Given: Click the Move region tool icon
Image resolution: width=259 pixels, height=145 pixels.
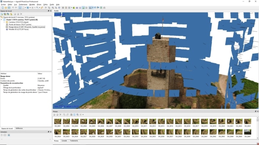Looking at the screenshot, I should tap(28, 8).
